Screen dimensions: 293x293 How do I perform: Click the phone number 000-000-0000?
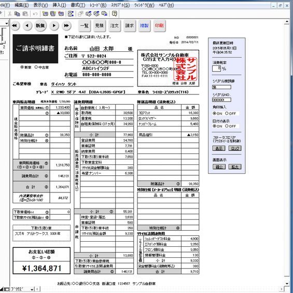97,75
